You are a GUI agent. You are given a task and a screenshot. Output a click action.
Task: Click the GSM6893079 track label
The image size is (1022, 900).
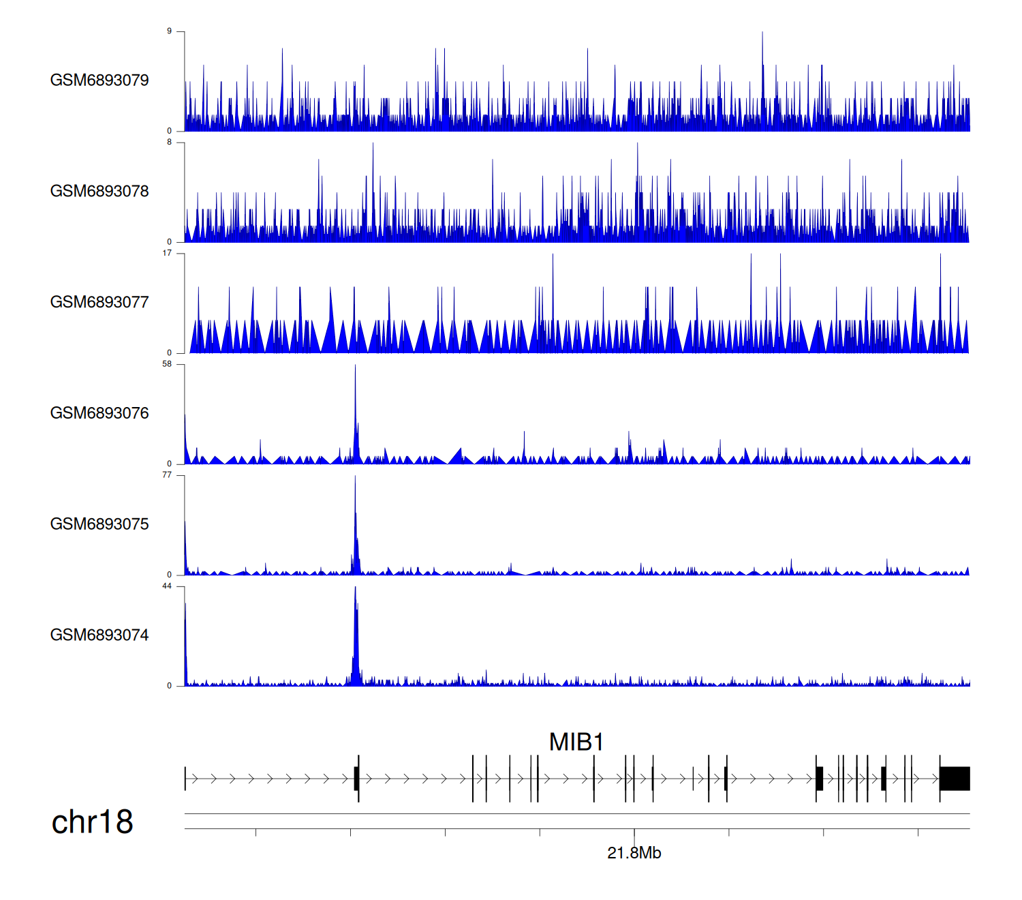click(99, 80)
